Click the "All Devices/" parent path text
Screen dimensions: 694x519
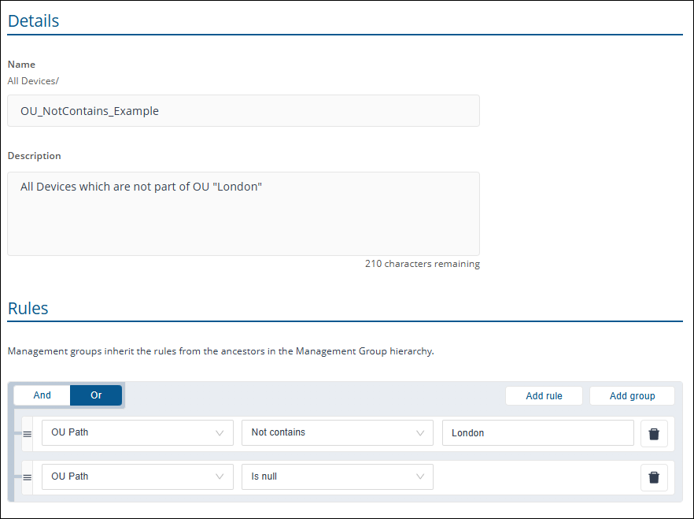(x=33, y=80)
